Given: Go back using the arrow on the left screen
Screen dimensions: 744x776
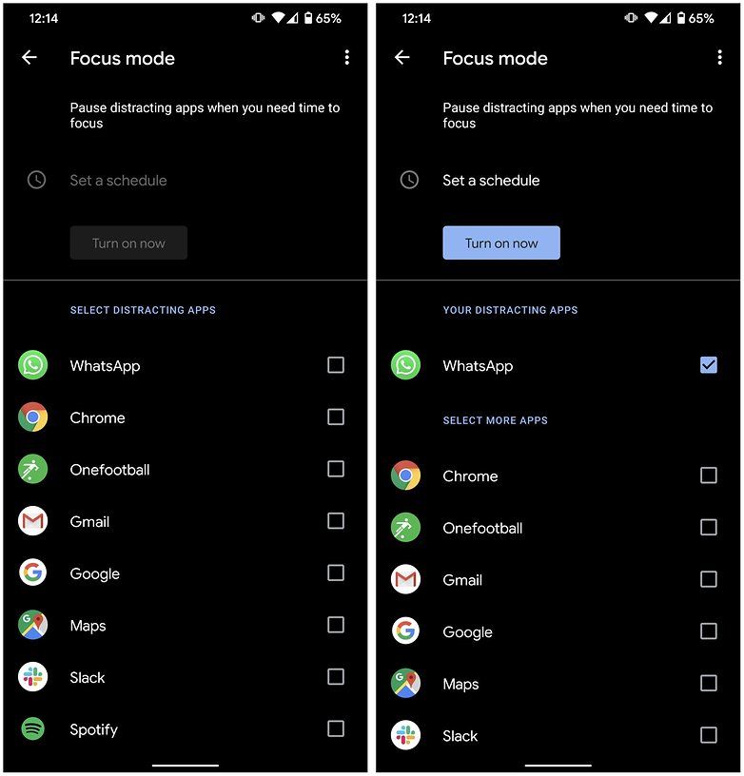Looking at the screenshot, I should [x=29, y=57].
